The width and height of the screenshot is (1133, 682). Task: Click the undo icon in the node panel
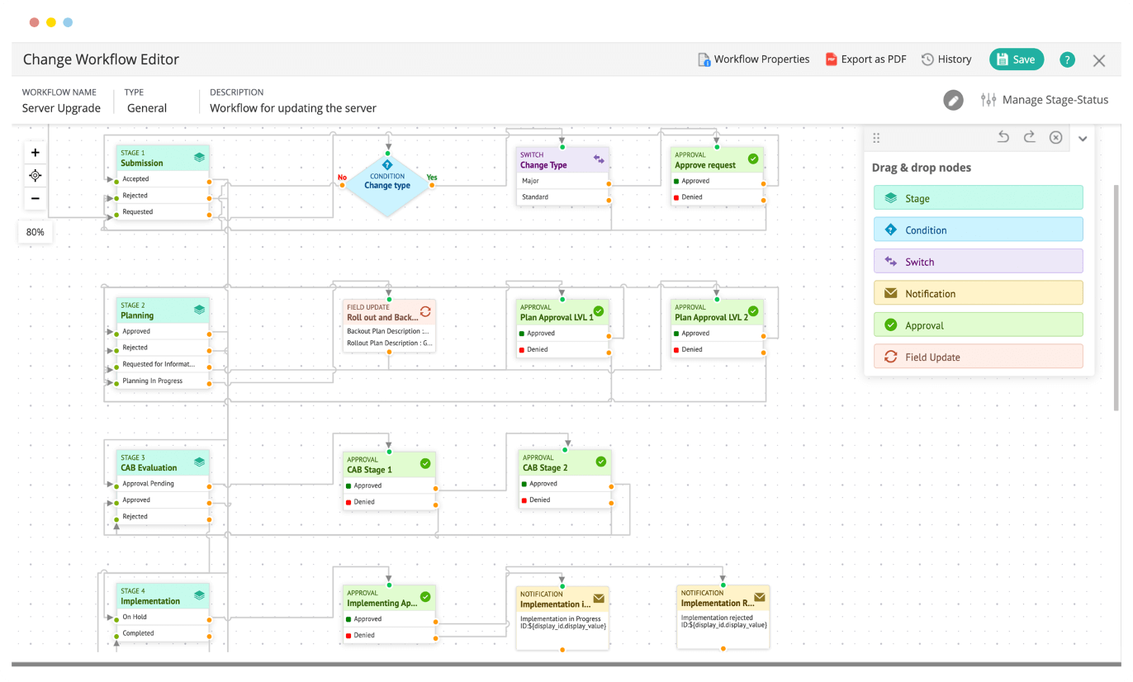1003,137
